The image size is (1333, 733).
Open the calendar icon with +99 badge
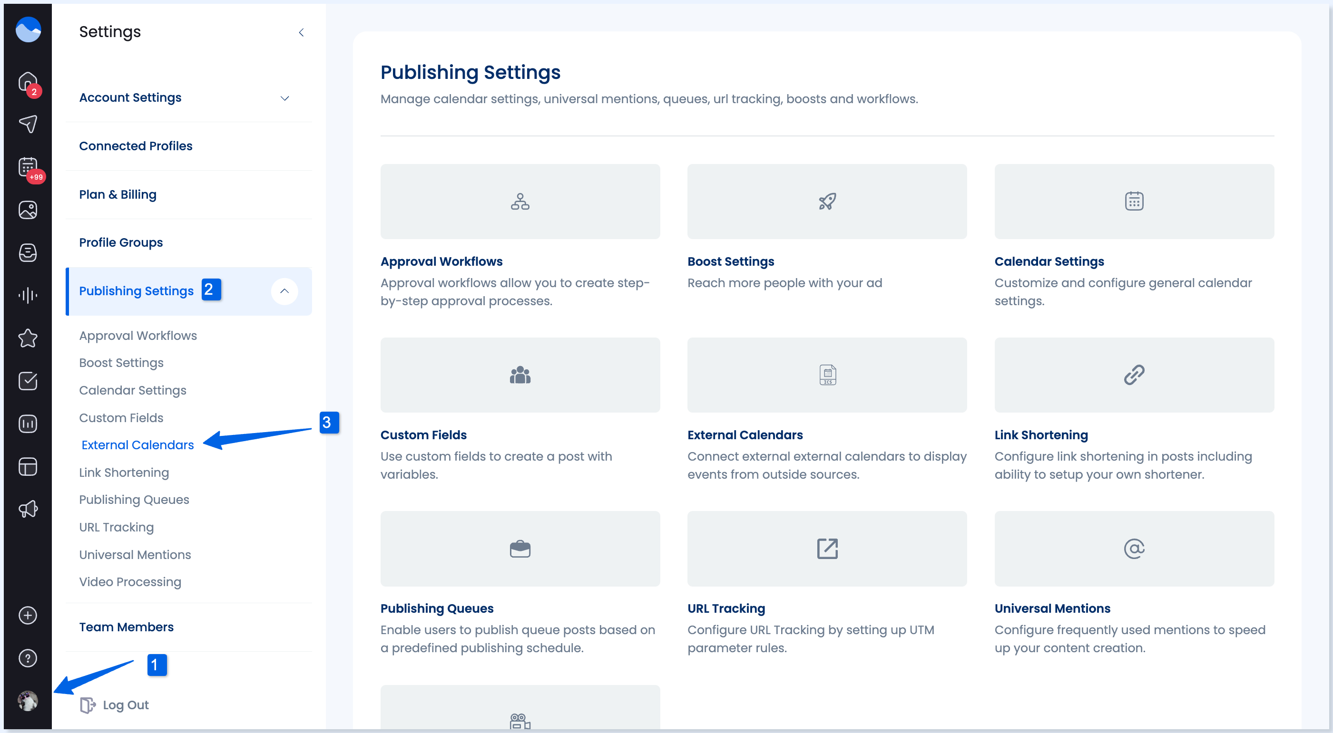click(x=28, y=167)
